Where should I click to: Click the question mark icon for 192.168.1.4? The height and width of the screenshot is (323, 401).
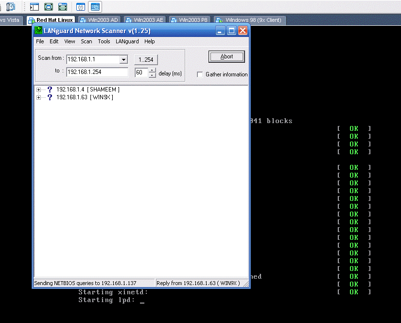click(50, 90)
